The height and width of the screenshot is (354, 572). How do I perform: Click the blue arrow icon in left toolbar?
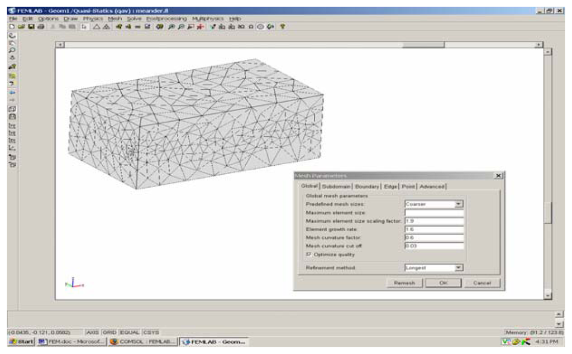pos(12,92)
